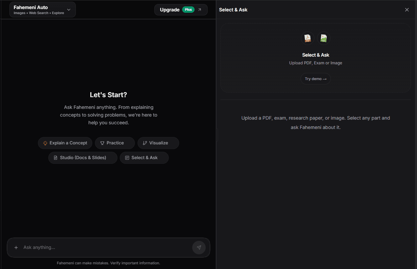Click 'Images • Web Search • Explore' subtitle
The height and width of the screenshot is (269, 417).
(39, 13)
